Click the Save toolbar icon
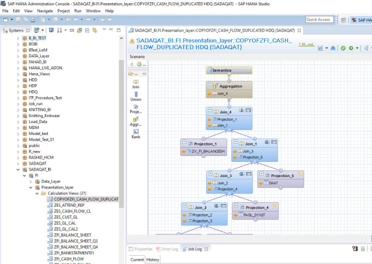The width and height of the screenshot is (372, 264). click(18, 20)
